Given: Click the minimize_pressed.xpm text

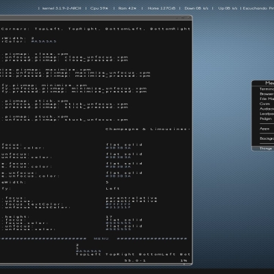Looking at the screenshot, I should point(109,92).
